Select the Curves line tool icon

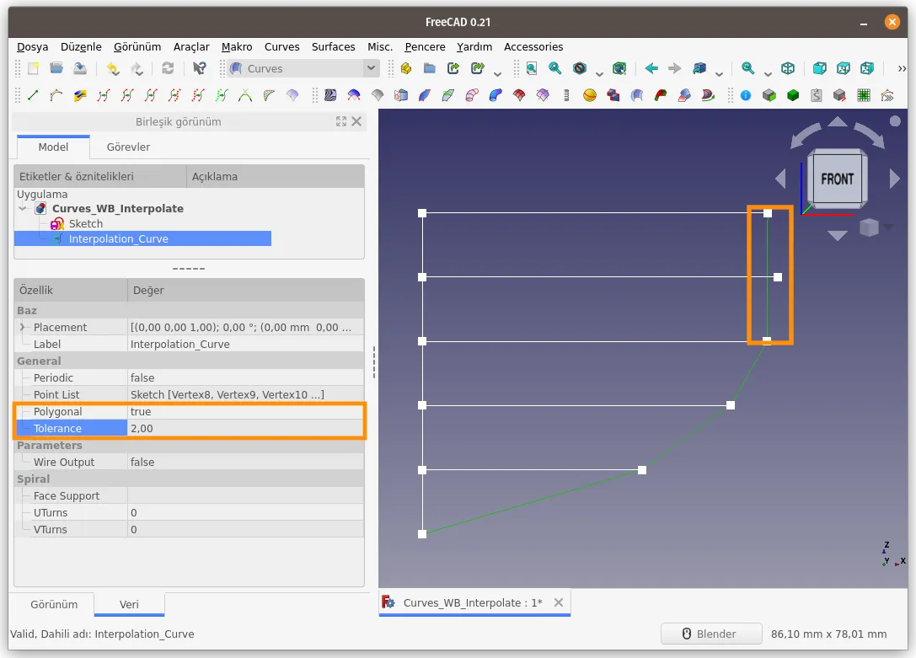33,95
